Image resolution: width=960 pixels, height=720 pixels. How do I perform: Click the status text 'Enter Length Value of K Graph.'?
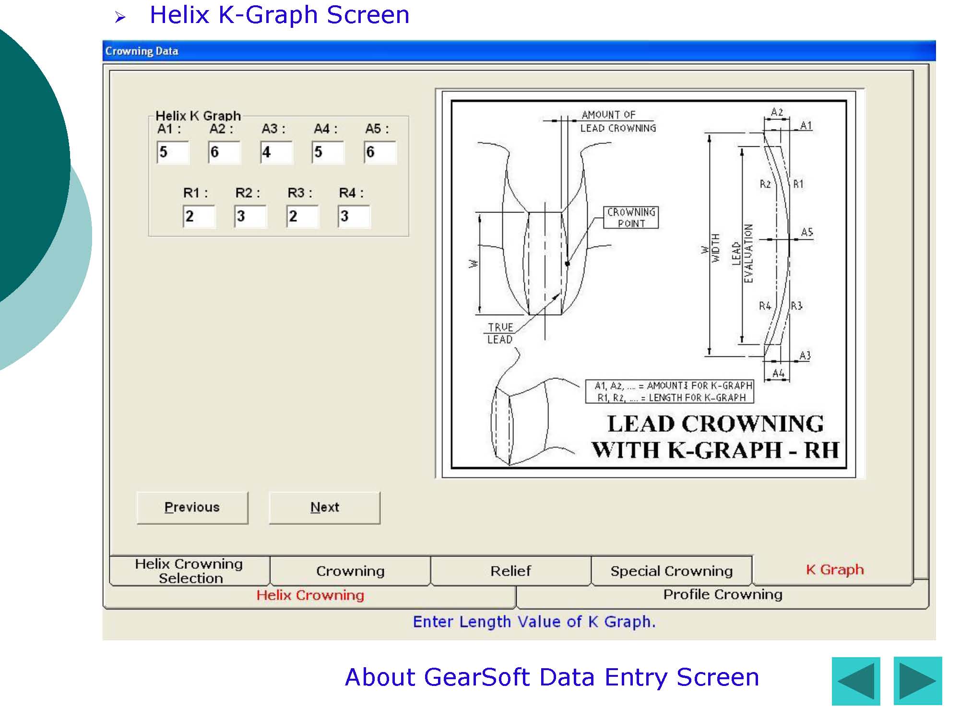533,622
